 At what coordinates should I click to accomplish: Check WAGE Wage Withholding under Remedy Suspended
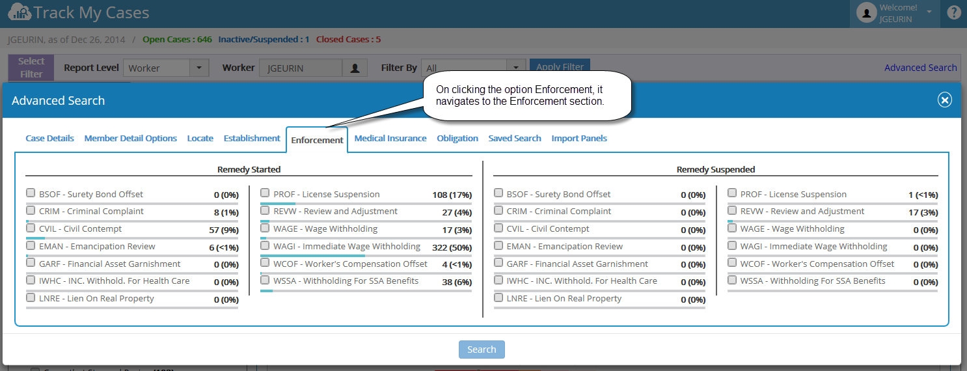click(x=732, y=228)
